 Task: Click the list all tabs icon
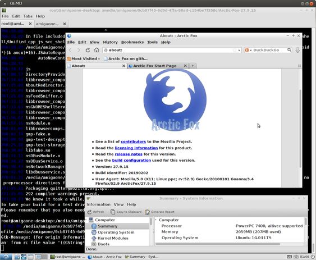(x=299, y=66)
